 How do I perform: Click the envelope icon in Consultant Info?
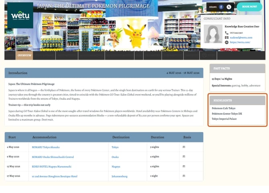tap(226, 38)
